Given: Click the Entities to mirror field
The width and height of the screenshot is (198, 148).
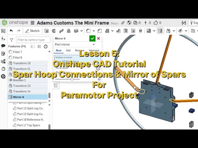Looking at the screenshot, I should point(78,60).
